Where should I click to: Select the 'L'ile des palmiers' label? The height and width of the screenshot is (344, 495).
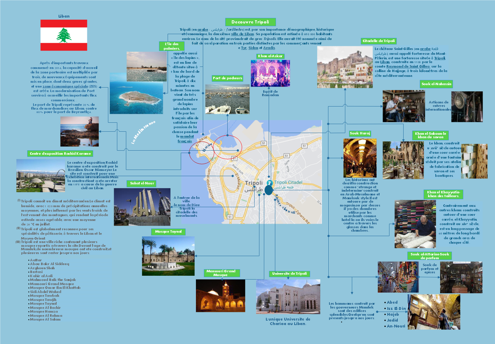tap(171, 46)
